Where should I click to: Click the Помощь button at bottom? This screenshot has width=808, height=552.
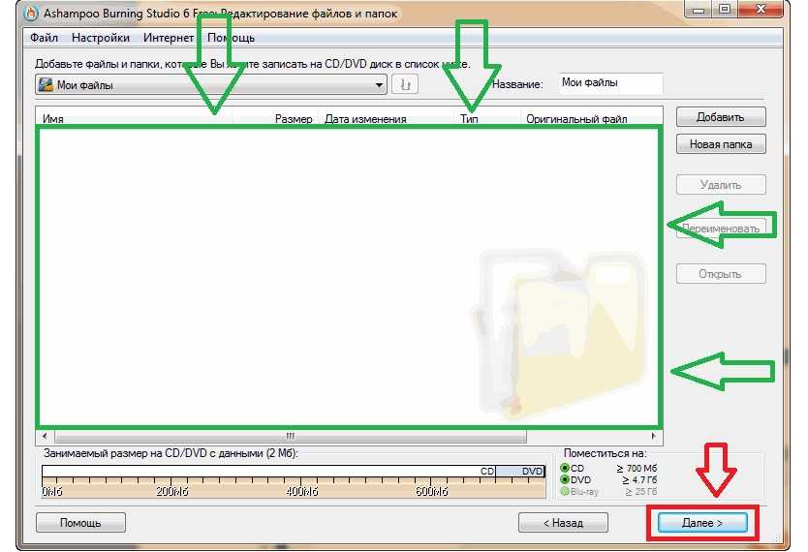[x=80, y=523]
